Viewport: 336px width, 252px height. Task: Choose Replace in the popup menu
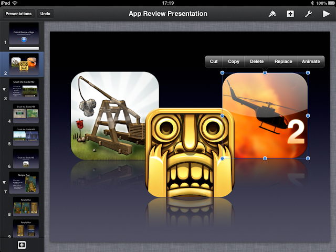[283, 61]
